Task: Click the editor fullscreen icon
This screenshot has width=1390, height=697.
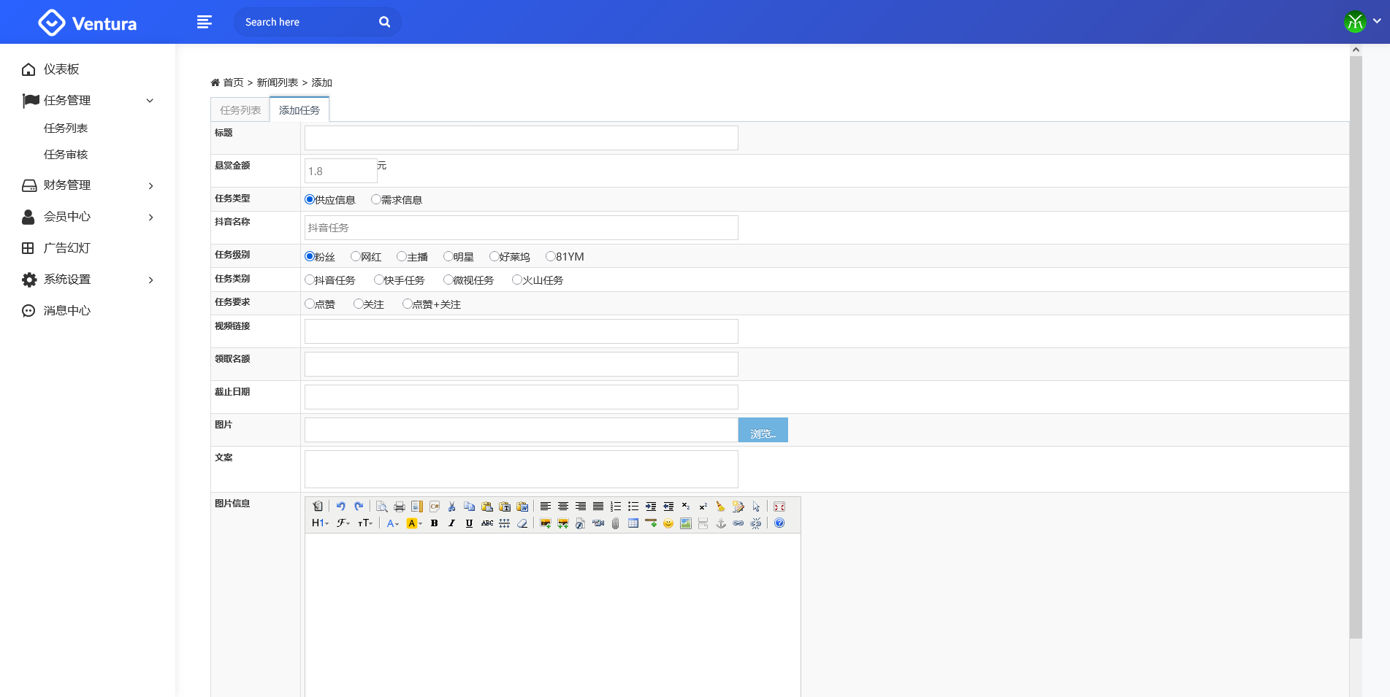Action: (779, 507)
